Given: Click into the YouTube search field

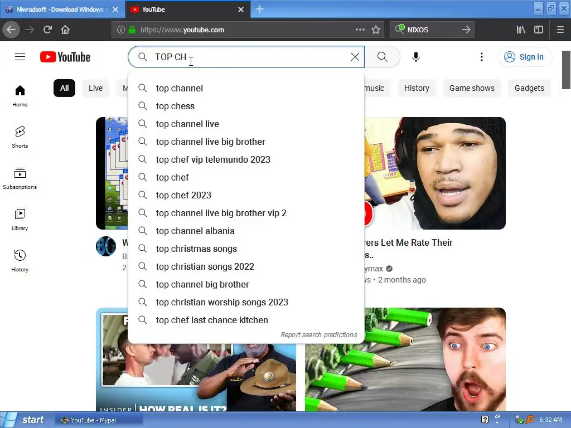Looking at the screenshot, I should [x=246, y=57].
